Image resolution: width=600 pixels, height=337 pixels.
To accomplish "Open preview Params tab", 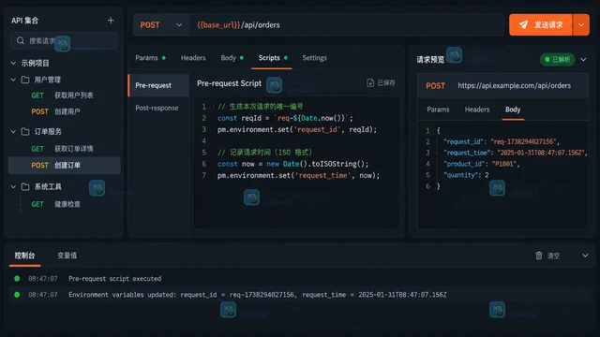I will (438, 110).
